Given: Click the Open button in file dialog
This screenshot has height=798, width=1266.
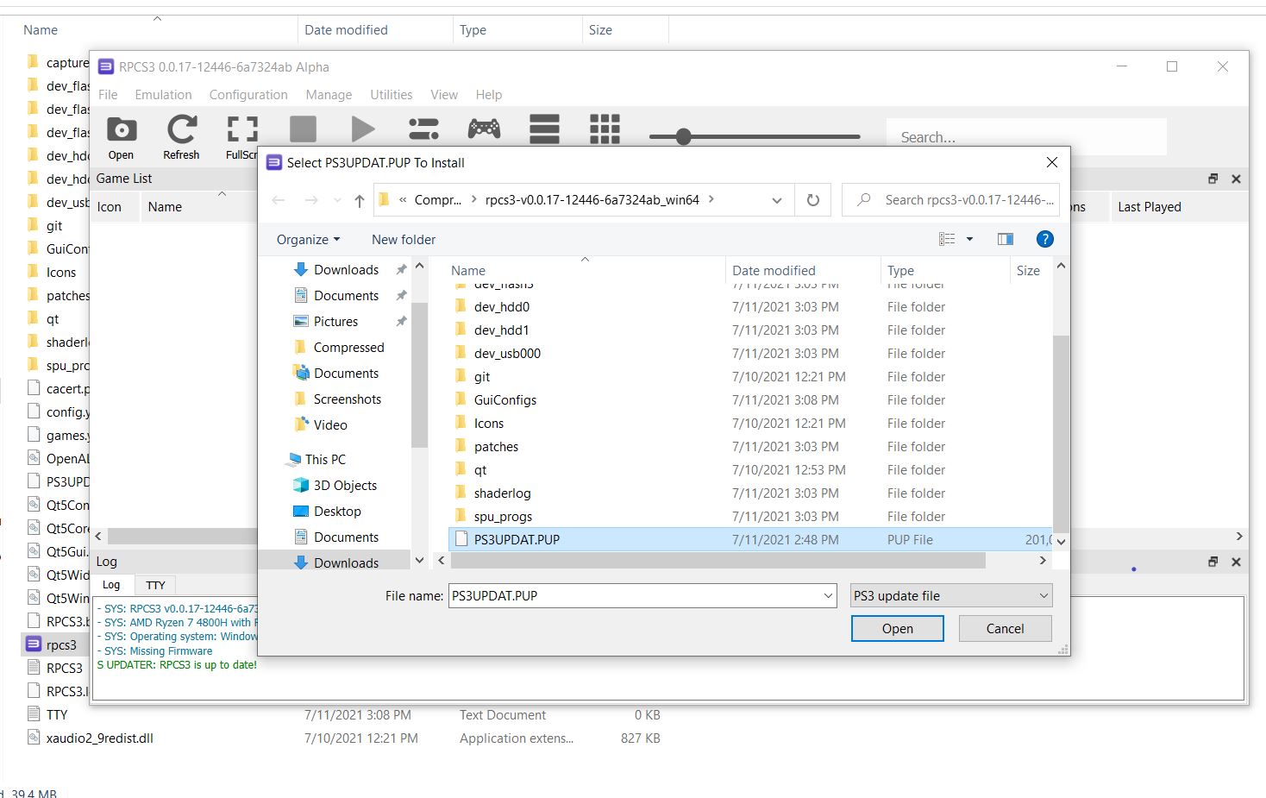Looking at the screenshot, I should 897,628.
